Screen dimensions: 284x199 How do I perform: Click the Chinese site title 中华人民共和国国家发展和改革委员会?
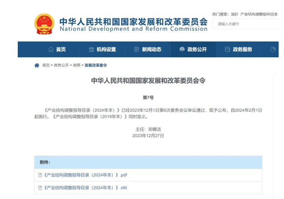(133, 22)
